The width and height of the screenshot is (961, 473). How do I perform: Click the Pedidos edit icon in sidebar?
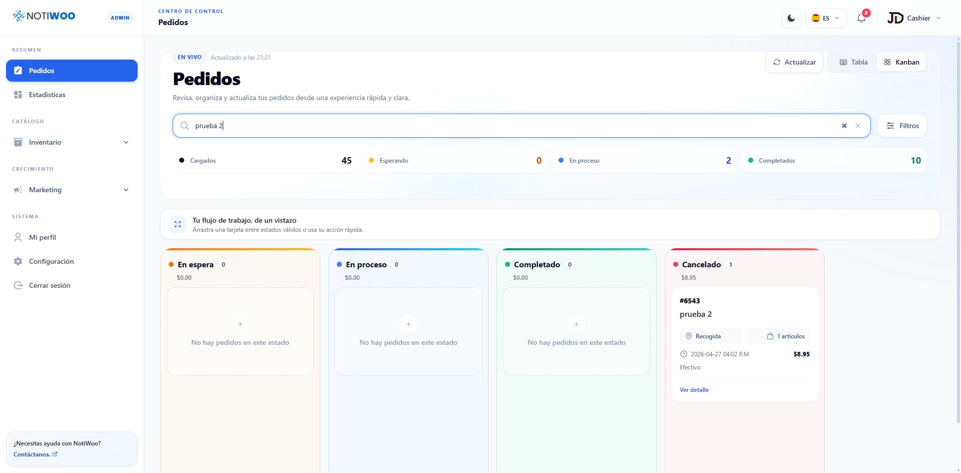pyautogui.click(x=18, y=71)
